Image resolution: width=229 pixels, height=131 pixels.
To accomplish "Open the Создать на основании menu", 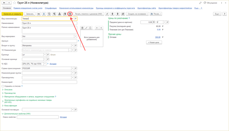I will 137,14.
